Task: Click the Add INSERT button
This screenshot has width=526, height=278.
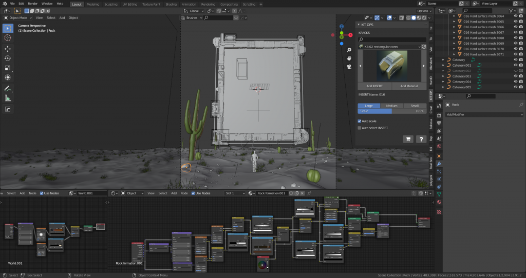Action: [x=374, y=86]
